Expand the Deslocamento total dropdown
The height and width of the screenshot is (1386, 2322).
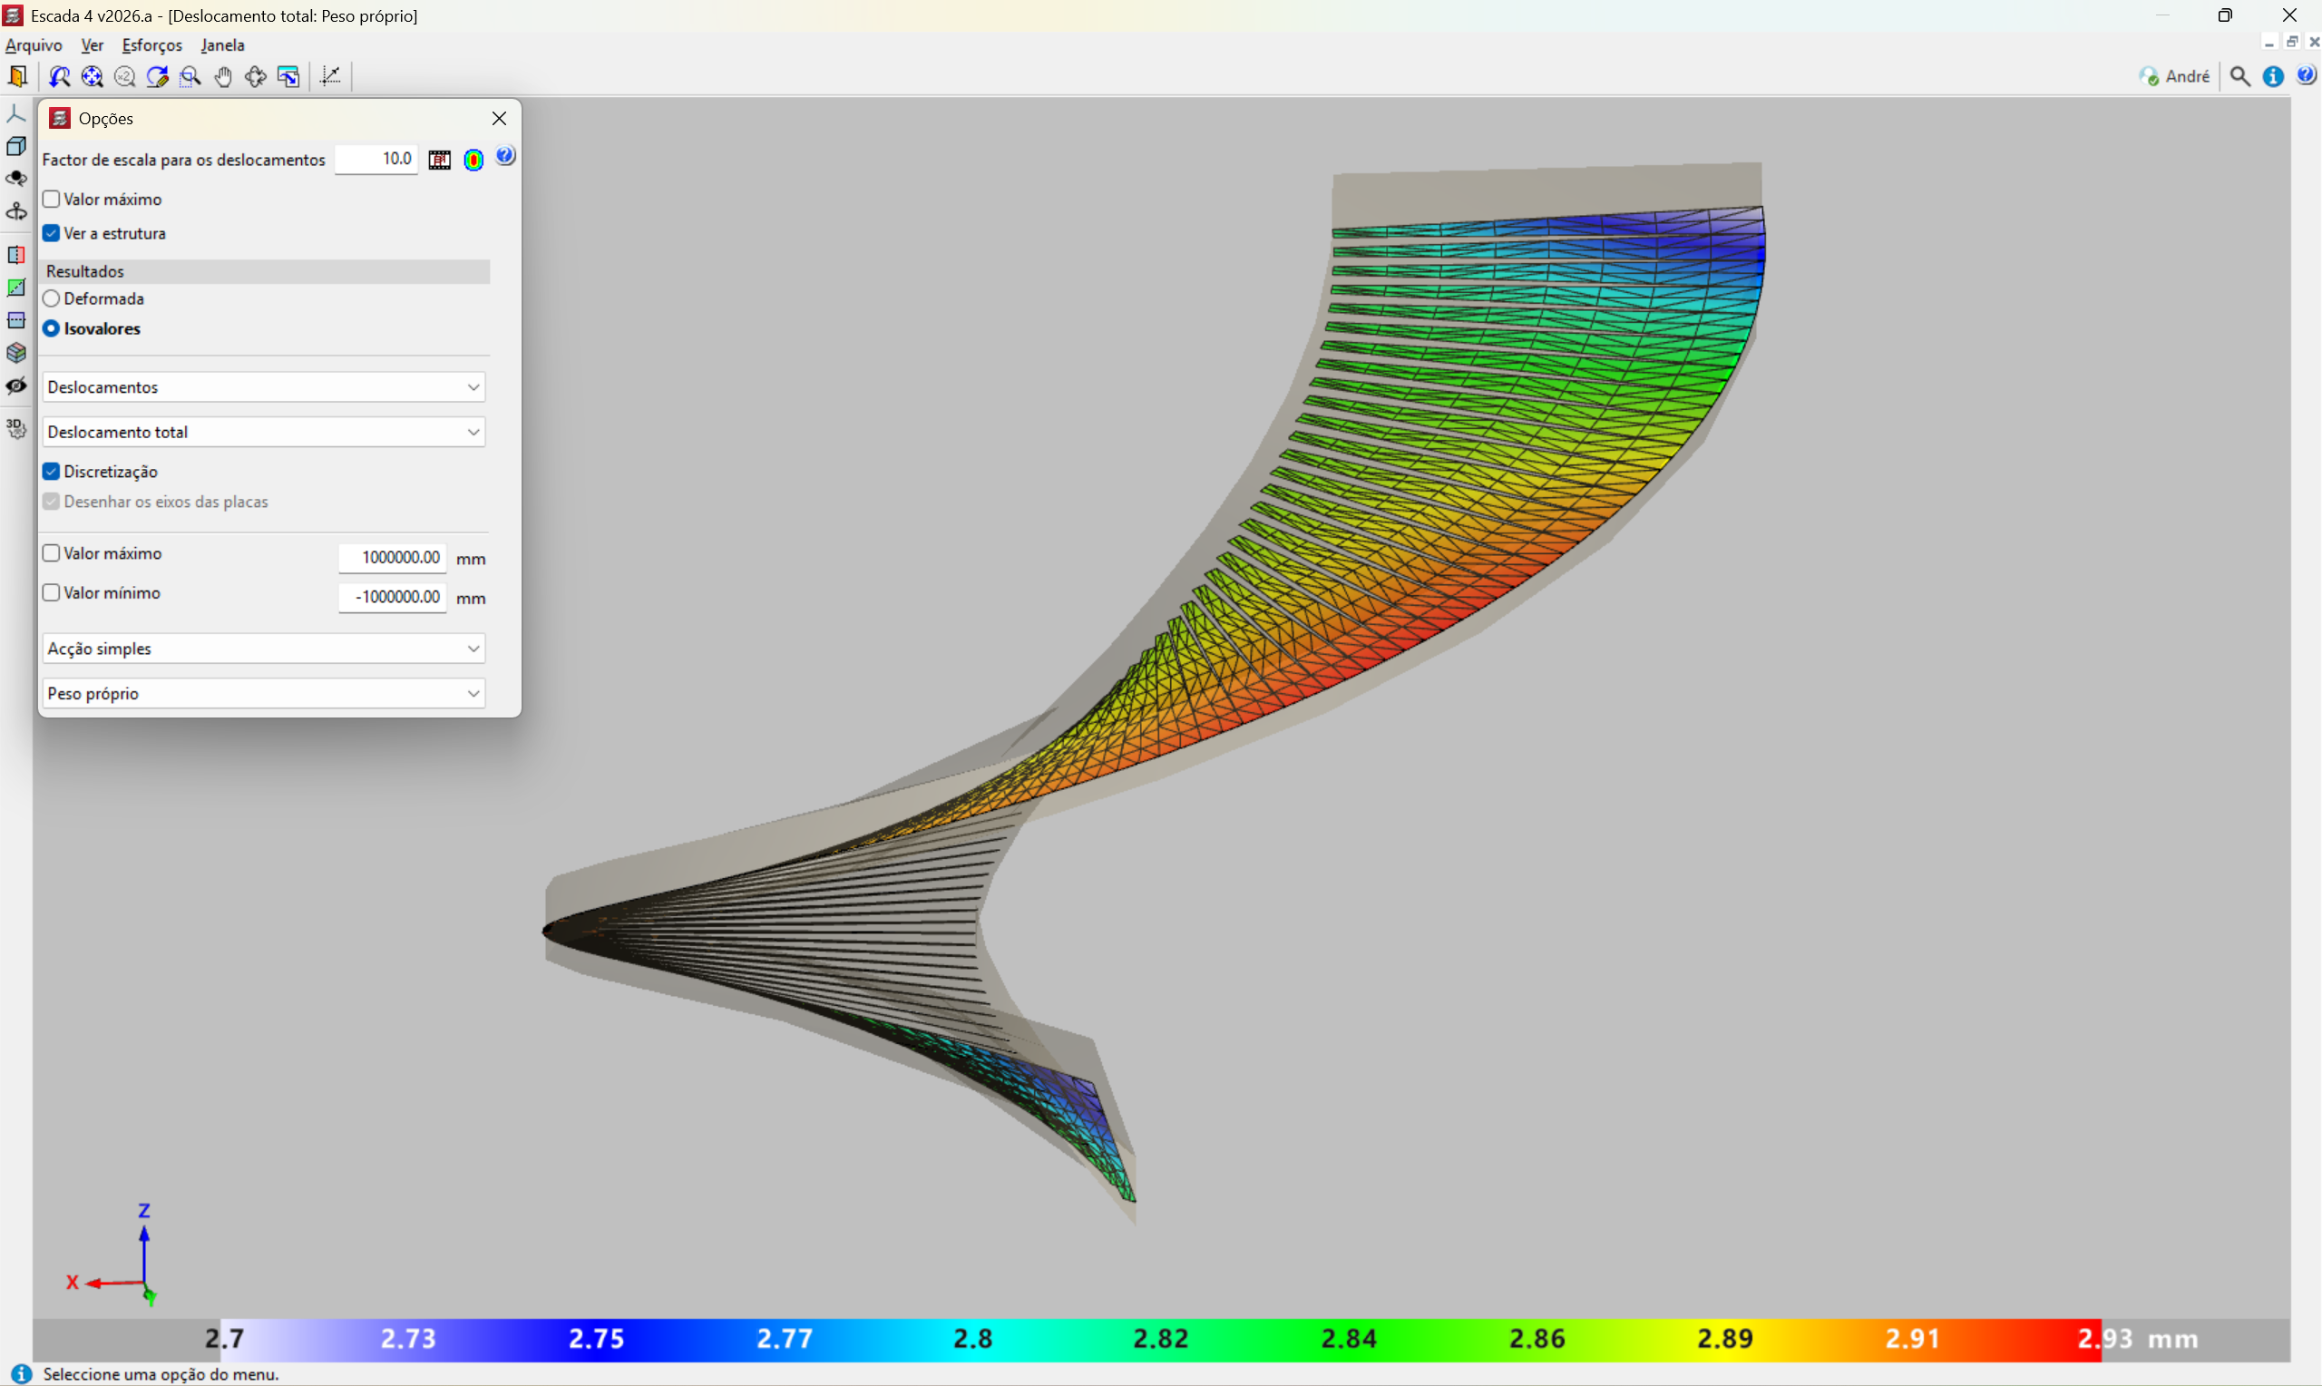click(263, 433)
